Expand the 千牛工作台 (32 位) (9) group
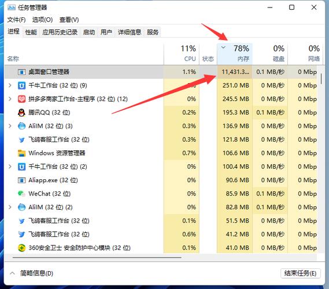 (x=10, y=86)
